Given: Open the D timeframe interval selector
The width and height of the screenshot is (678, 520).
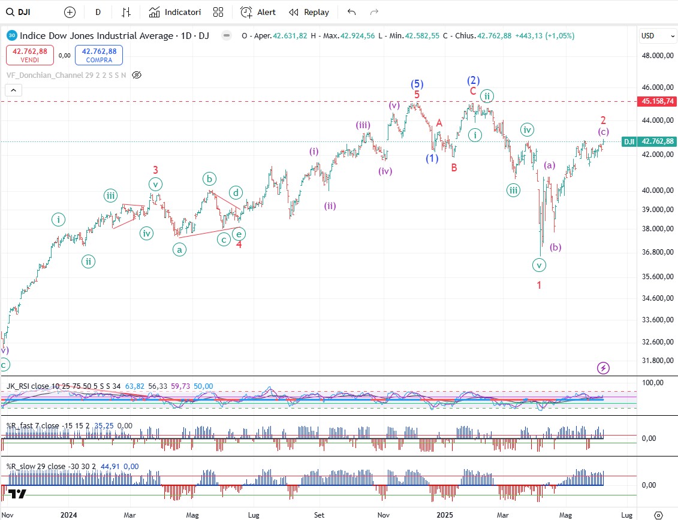Looking at the screenshot, I should pyautogui.click(x=98, y=12).
